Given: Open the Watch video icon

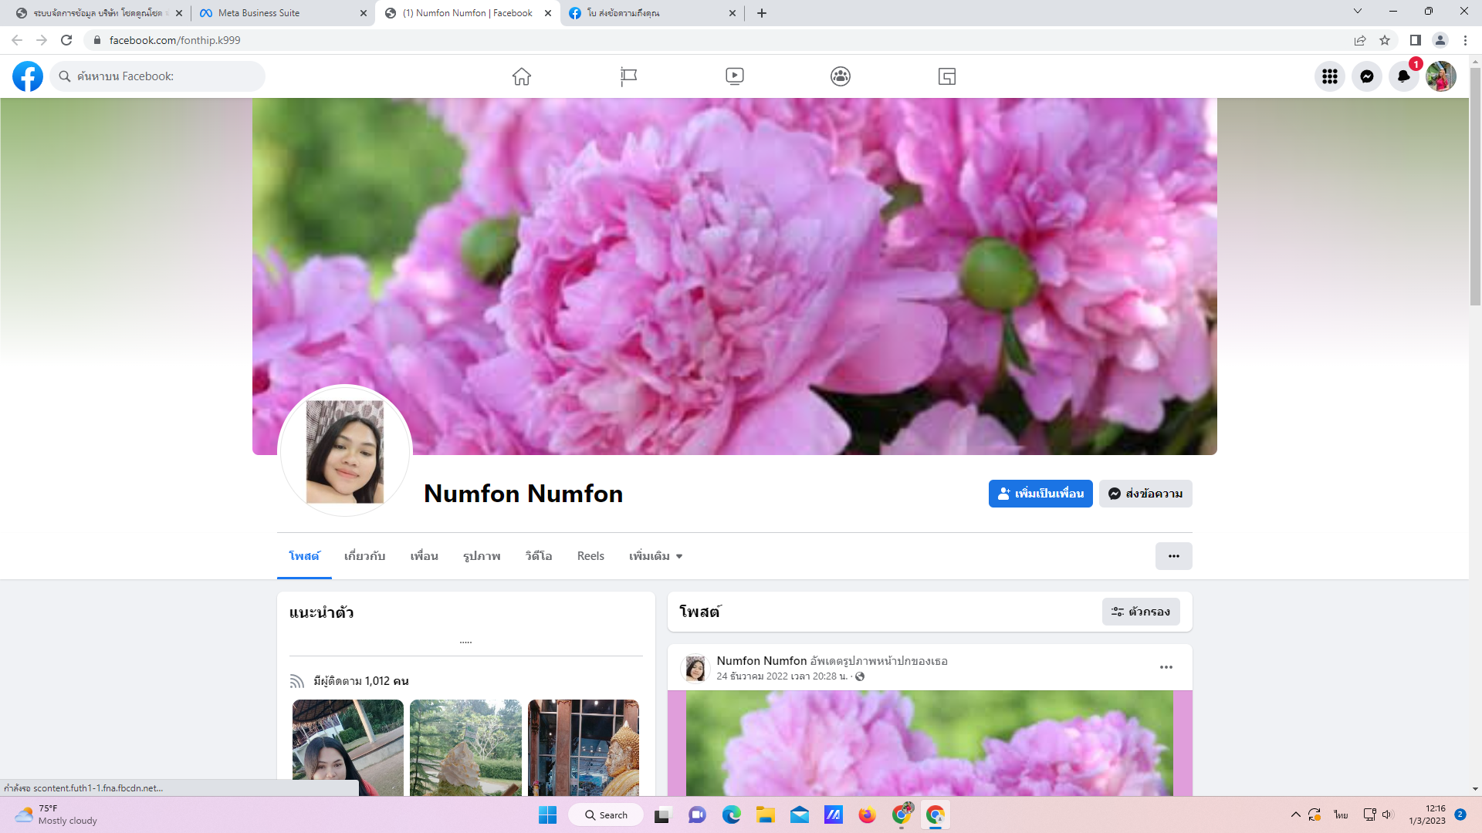Looking at the screenshot, I should [735, 76].
